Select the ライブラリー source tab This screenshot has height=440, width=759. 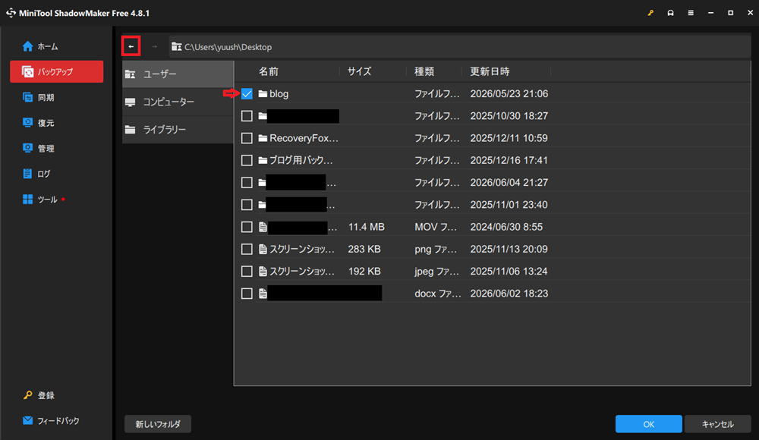[178, 130]
